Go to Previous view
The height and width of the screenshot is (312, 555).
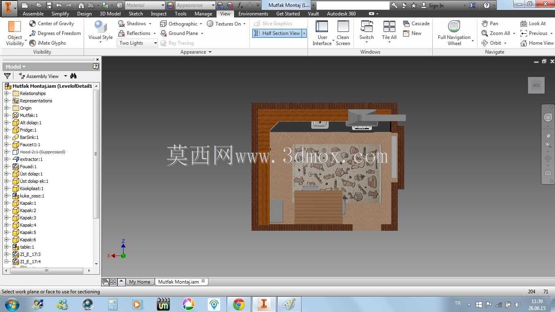533,33
